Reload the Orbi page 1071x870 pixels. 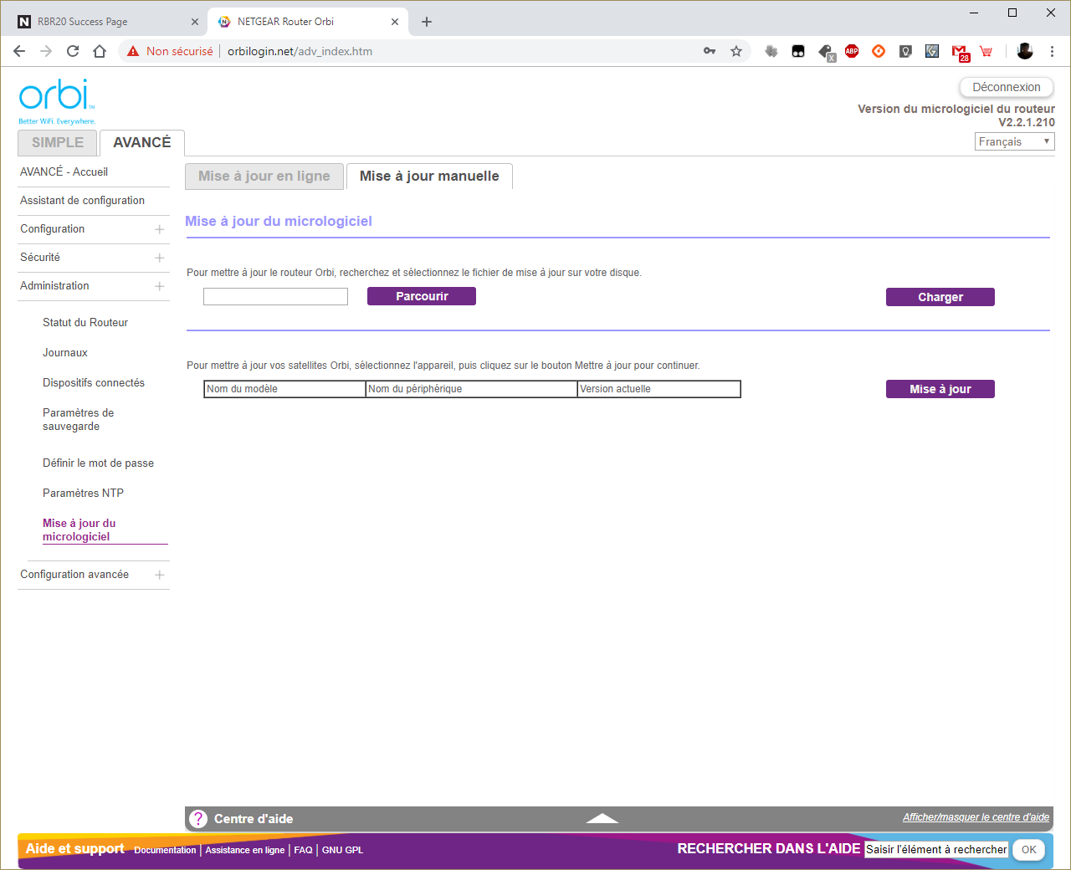click(73, 51)
